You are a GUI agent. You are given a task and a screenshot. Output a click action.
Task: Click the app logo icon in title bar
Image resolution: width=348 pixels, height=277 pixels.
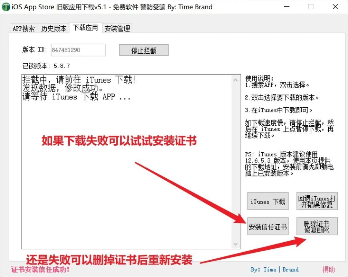click(6, 7)
